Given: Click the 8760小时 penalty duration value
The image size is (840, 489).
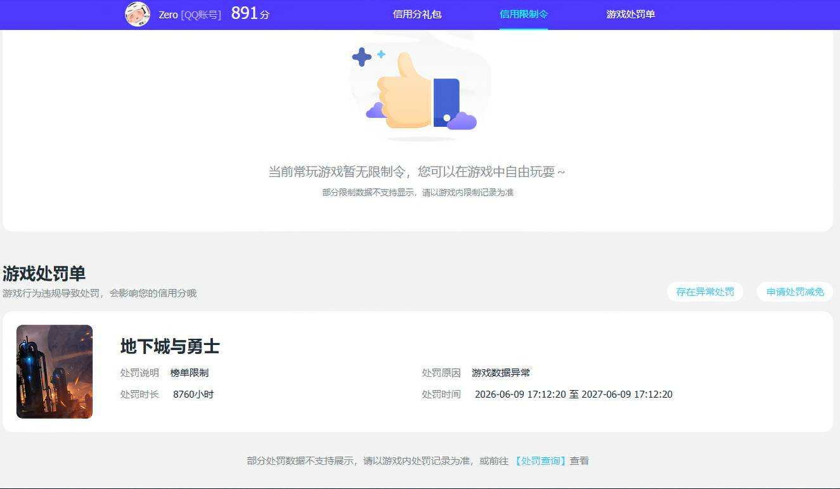Looking at the screenshot, I should 193,394.
